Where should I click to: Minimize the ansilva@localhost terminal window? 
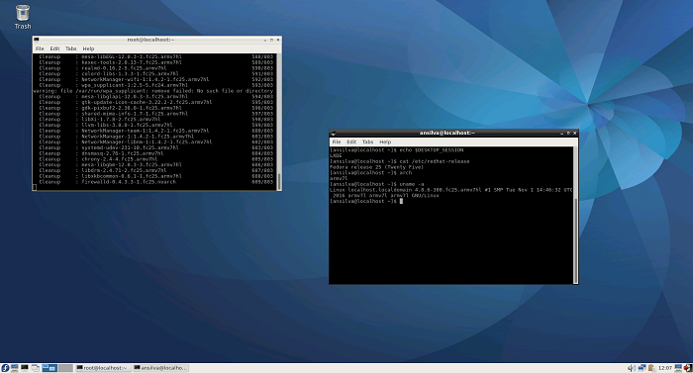561,133
